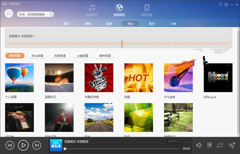Open the 我的音乐 music note icon
This screenshot has height=154, width=240.
pos(92,8)
